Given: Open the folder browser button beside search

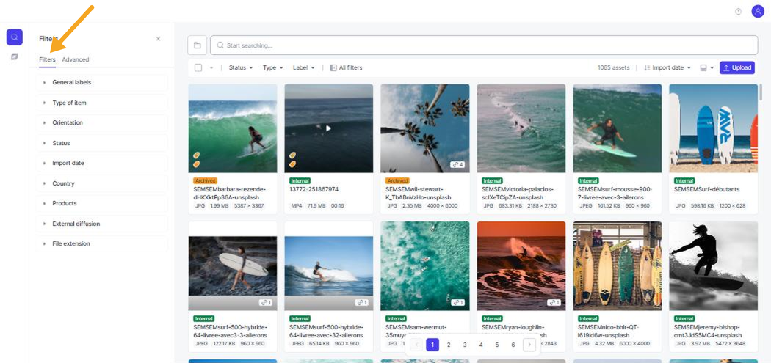Looking at the screenshot, I should (198, 45).
